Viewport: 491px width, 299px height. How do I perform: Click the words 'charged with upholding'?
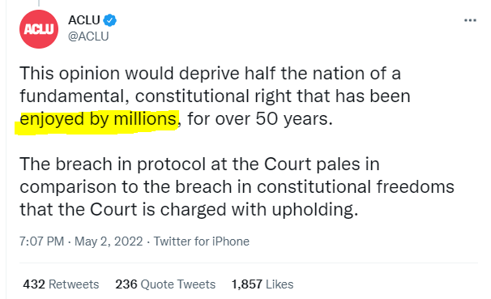tap(257, 210)
